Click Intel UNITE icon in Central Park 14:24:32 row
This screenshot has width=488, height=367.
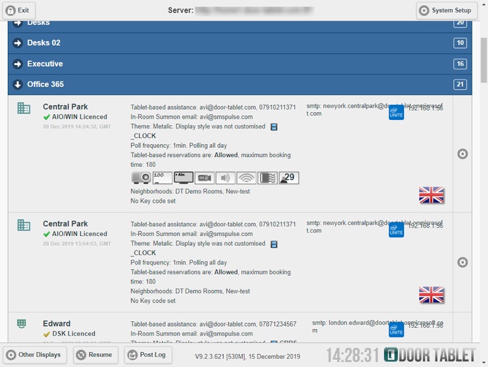[396, 112]
